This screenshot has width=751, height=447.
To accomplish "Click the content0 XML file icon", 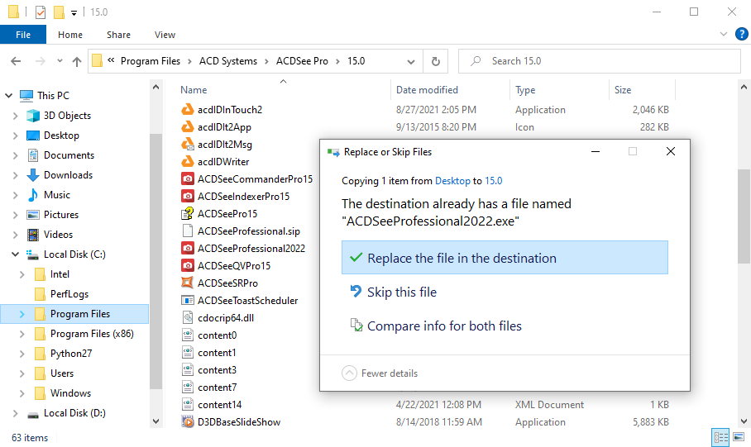I will [187, 335].
